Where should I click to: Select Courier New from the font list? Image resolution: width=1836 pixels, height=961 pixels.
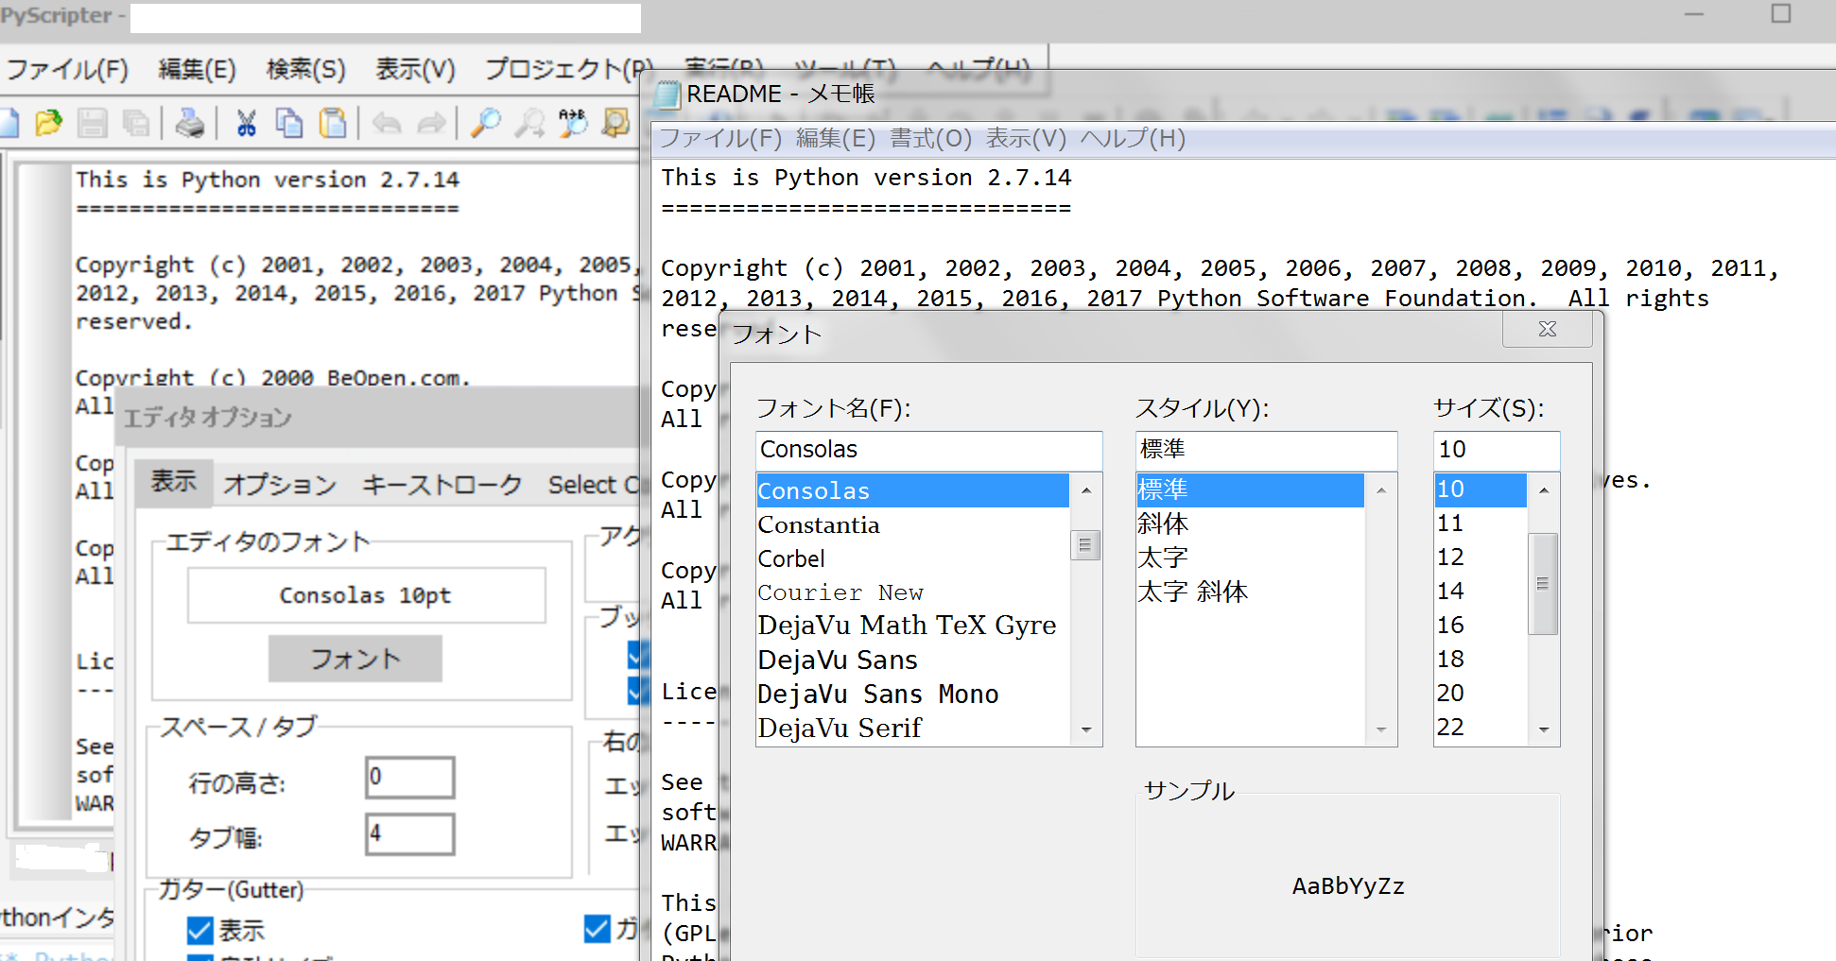point(840,592)
